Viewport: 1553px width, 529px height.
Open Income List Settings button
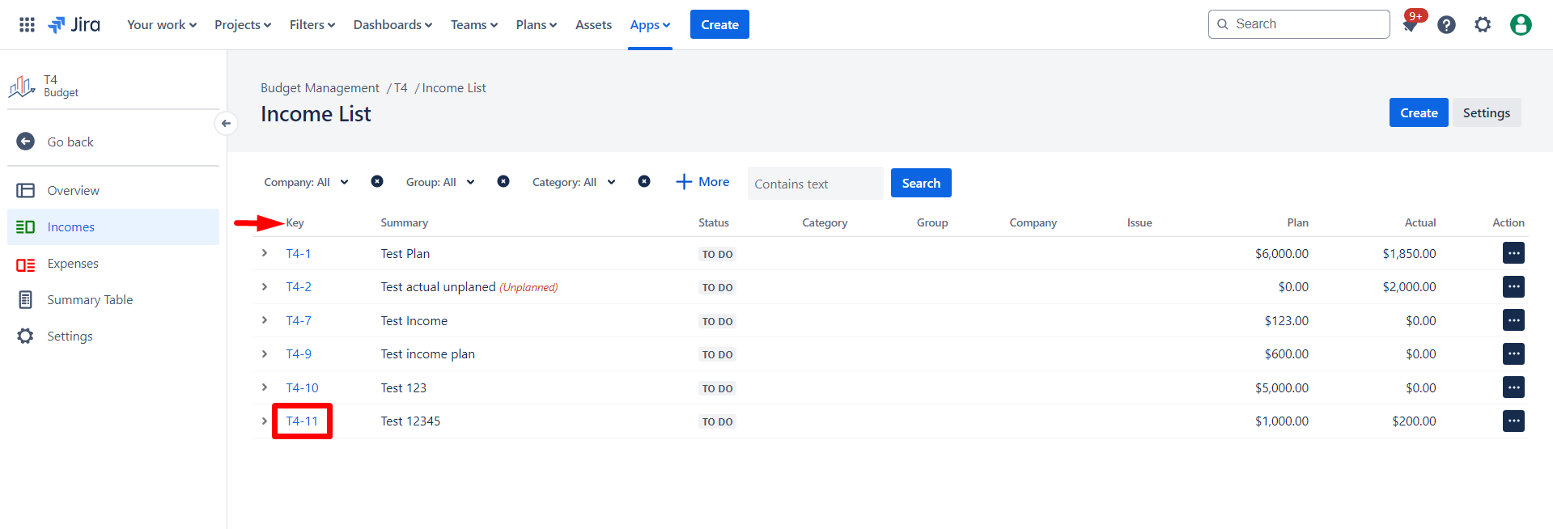pos(1487,112)
